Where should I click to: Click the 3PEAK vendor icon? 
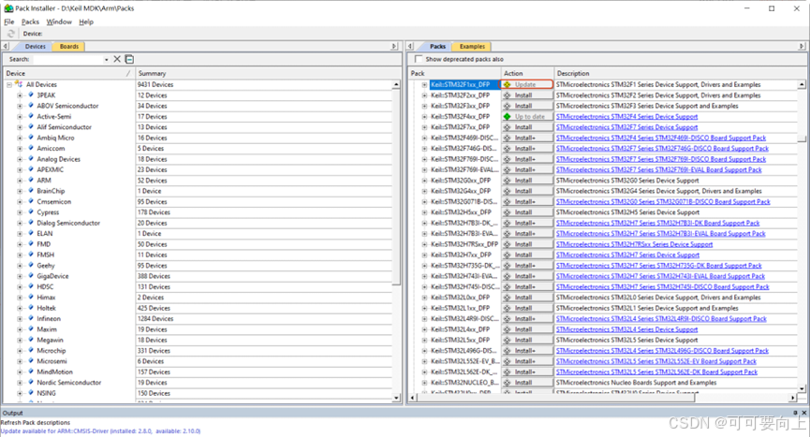[x=31, y=95]
